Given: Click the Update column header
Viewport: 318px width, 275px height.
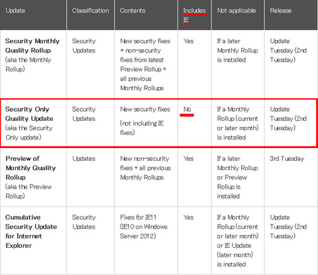Looking at the screenshot, I should [15, 11].
